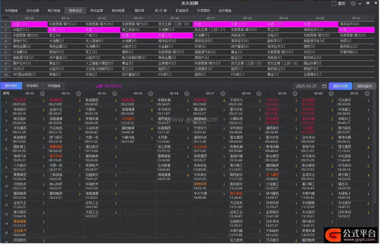Image resolution: width=380 pixels, height=244 pixels.
Task: Select the 竞争成龙 tab
Action: [75, 11]
